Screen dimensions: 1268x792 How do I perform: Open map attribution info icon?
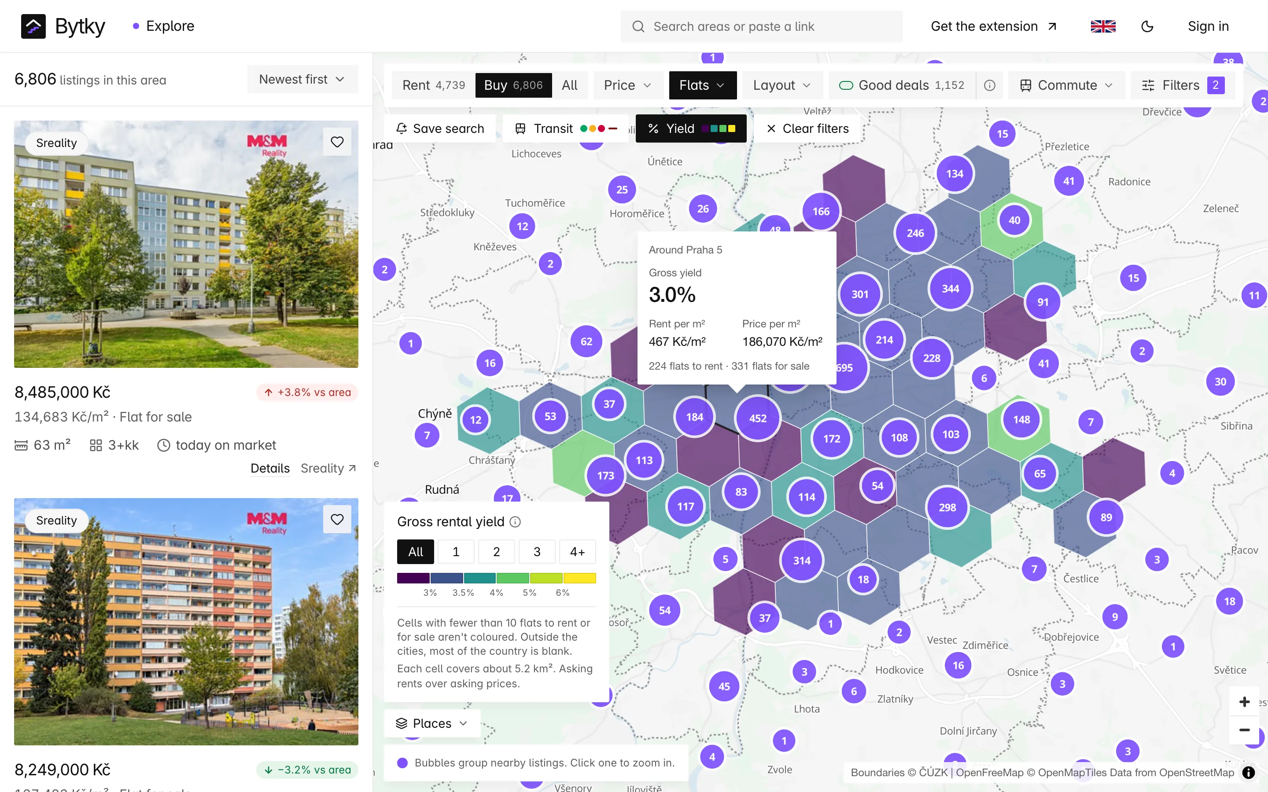tap(1249, 773)
